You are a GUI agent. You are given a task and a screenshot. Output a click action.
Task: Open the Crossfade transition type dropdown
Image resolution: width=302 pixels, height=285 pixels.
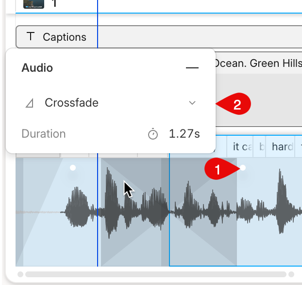tap(111, 103)
